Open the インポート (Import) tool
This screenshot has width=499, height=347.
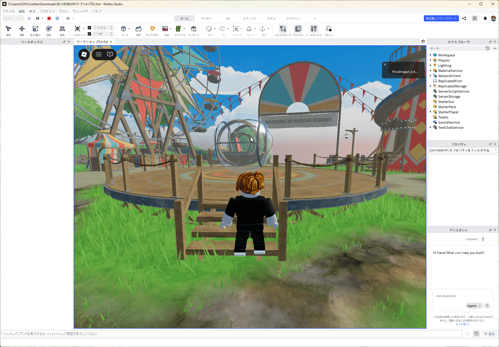(194, 31)
